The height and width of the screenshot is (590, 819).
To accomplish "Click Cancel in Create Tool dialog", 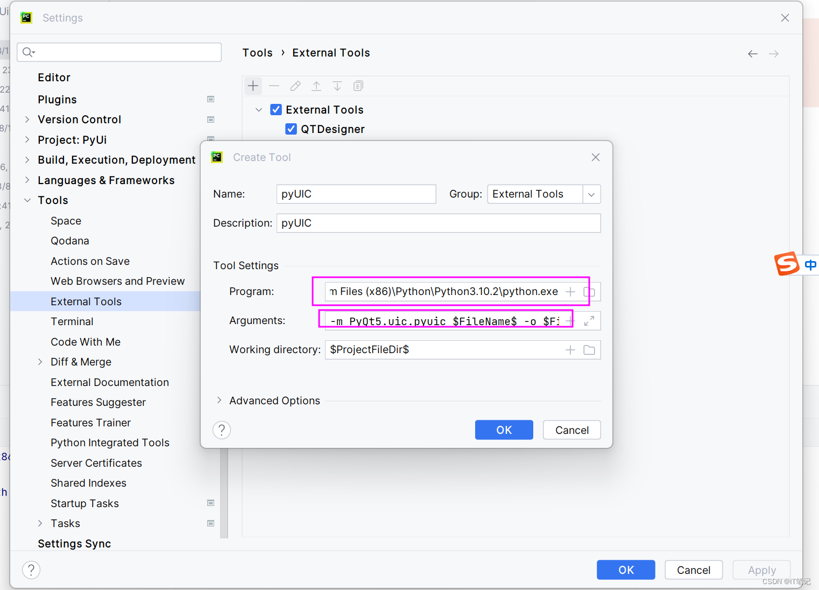I will point(572,430).
